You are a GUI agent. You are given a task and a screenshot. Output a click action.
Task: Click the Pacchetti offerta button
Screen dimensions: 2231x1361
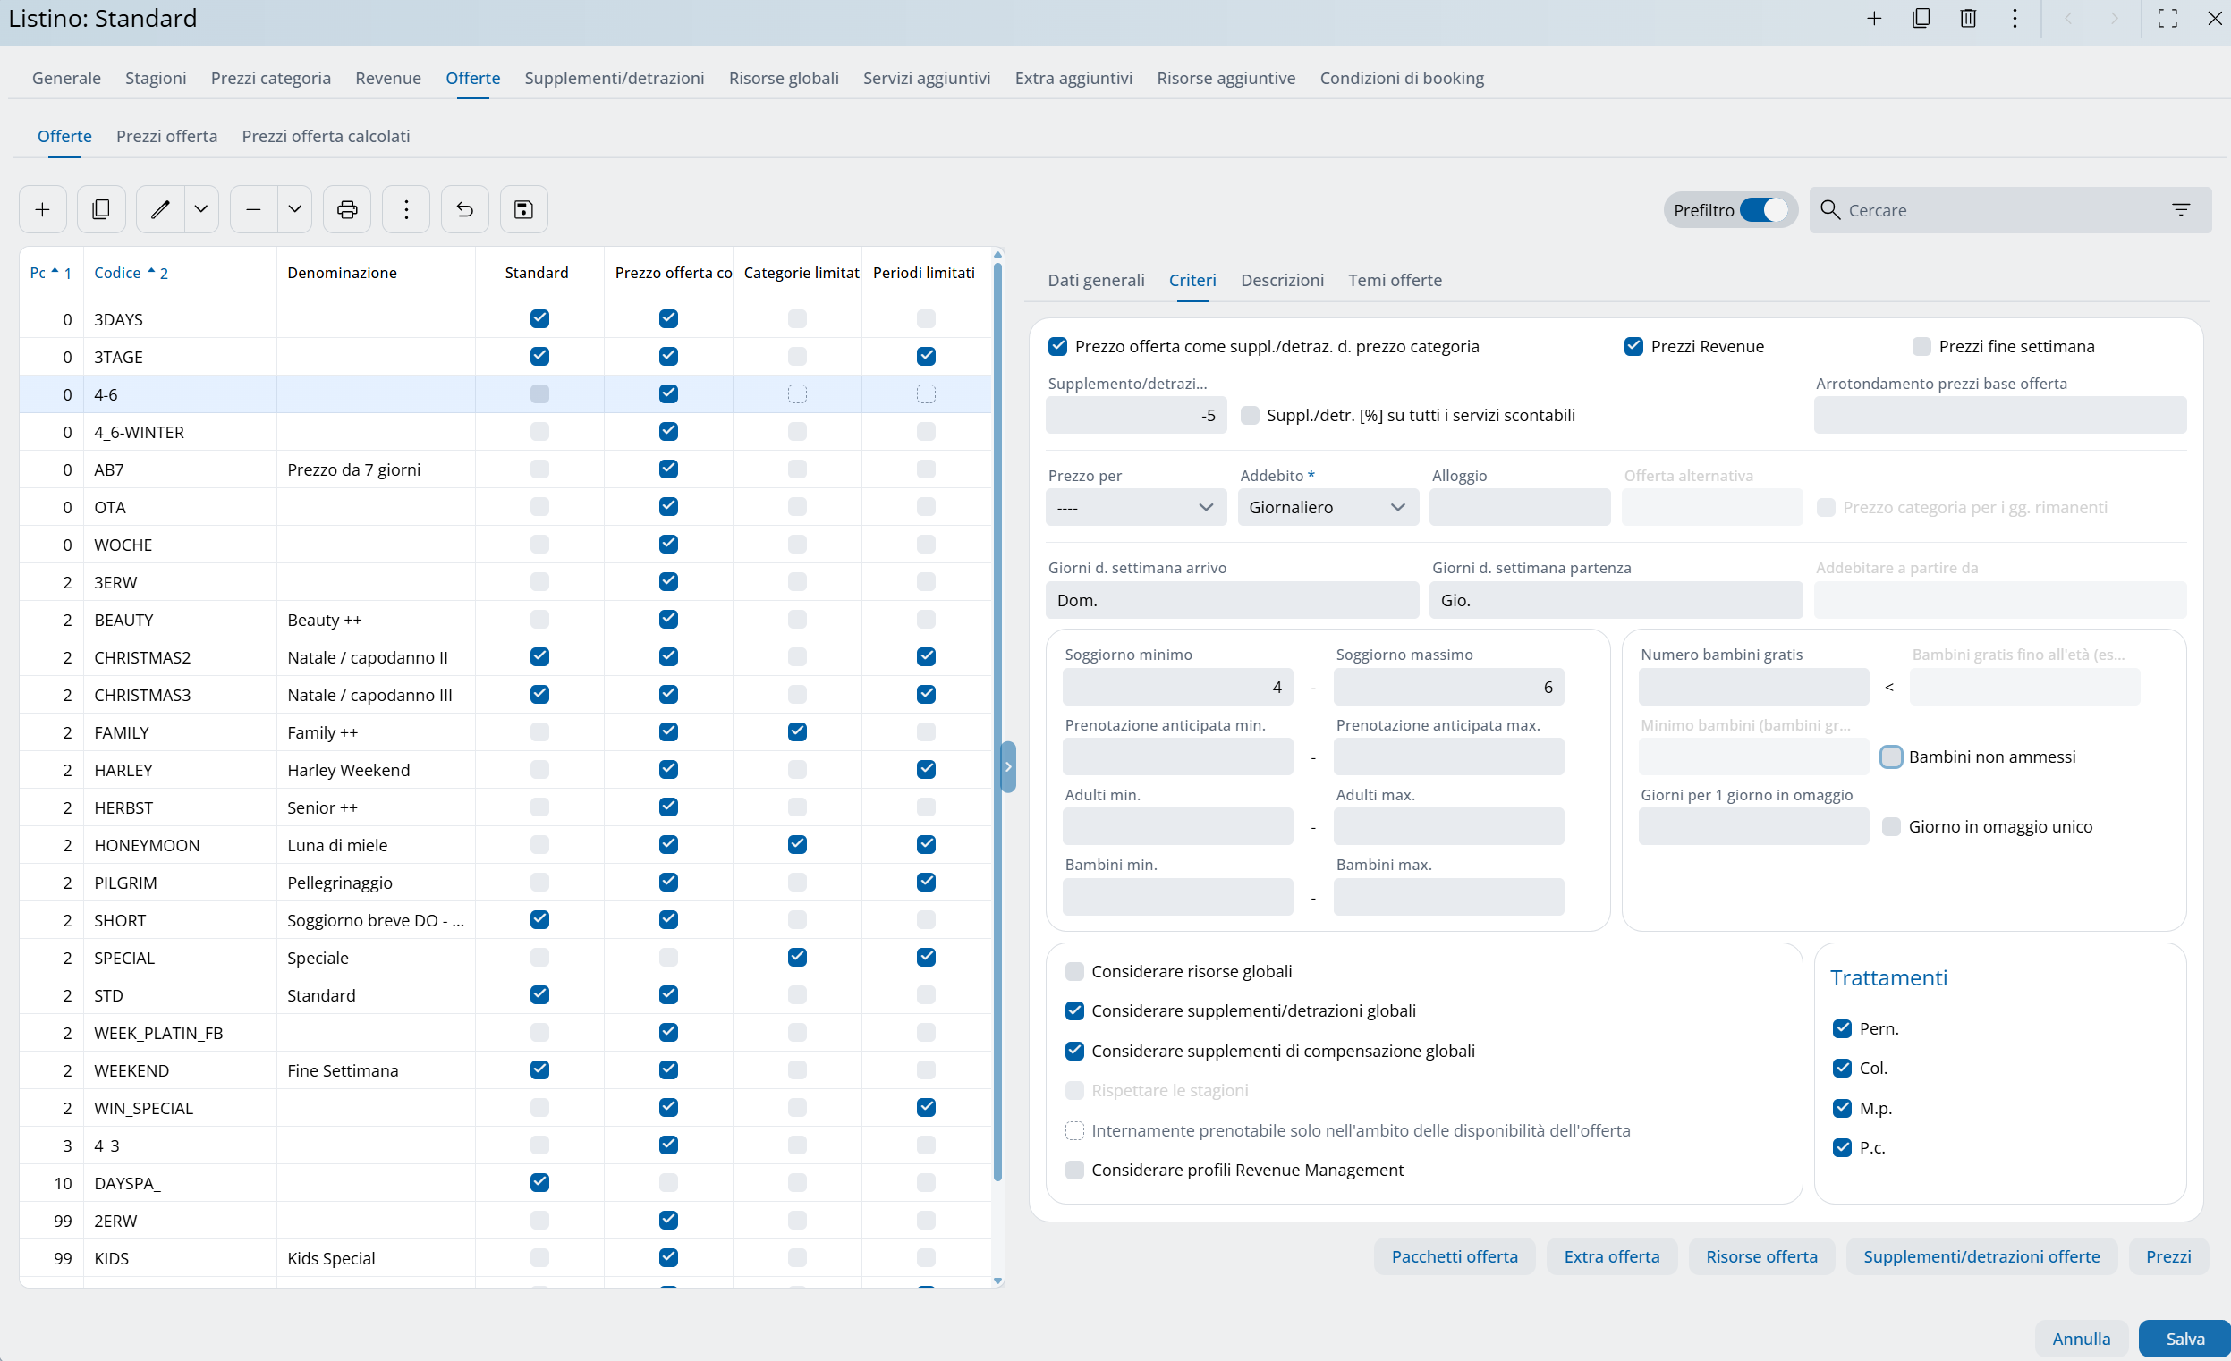pos(1454,1256)
